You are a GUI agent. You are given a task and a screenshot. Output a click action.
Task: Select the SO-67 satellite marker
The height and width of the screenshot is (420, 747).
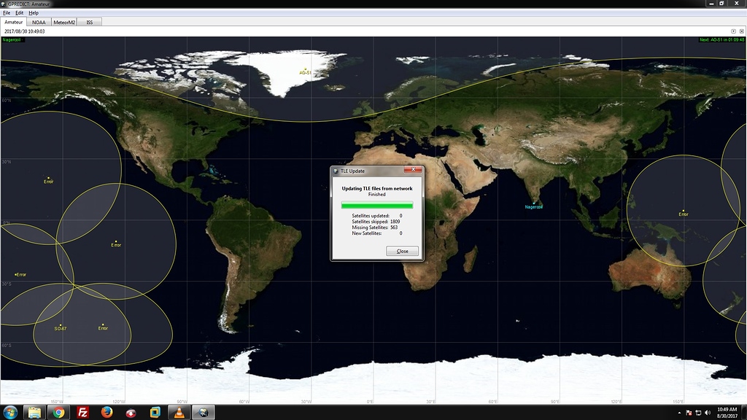coord(60,328)
